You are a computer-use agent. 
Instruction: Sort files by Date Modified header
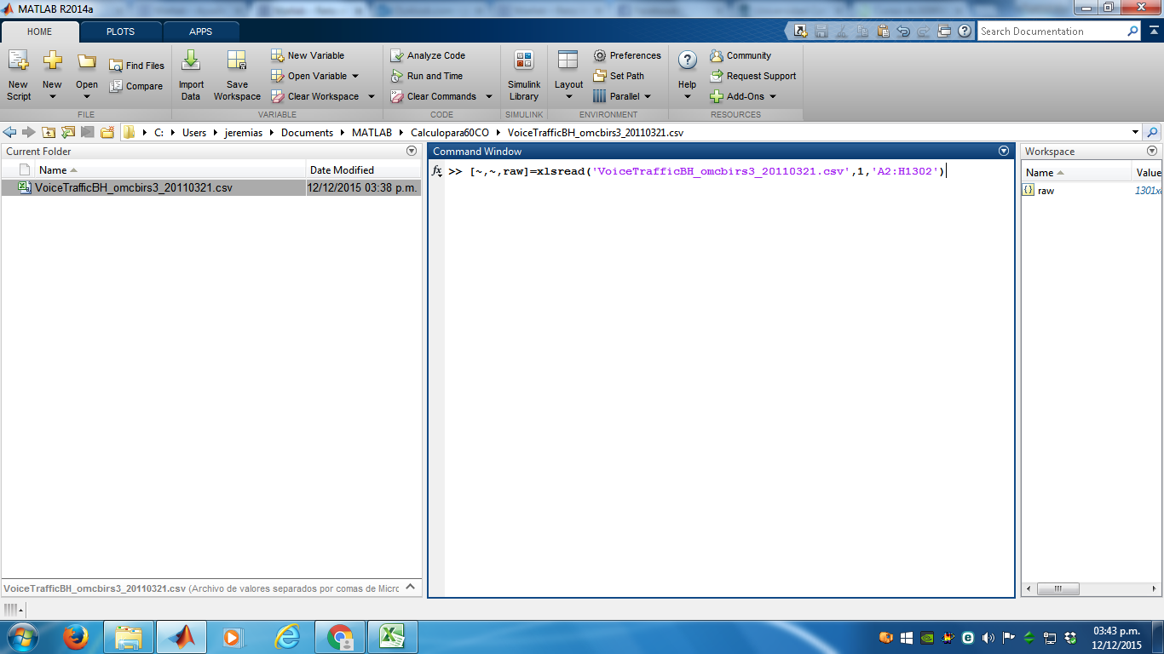[x=364, y=170]
